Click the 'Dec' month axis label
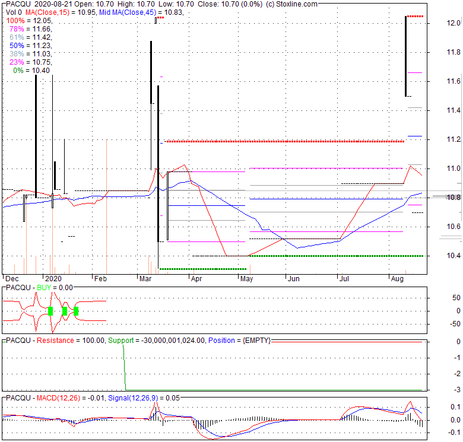463x442 pixels. click(x=12, y=279)
